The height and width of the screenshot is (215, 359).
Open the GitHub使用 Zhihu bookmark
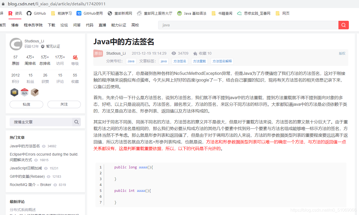pos(90,13)
